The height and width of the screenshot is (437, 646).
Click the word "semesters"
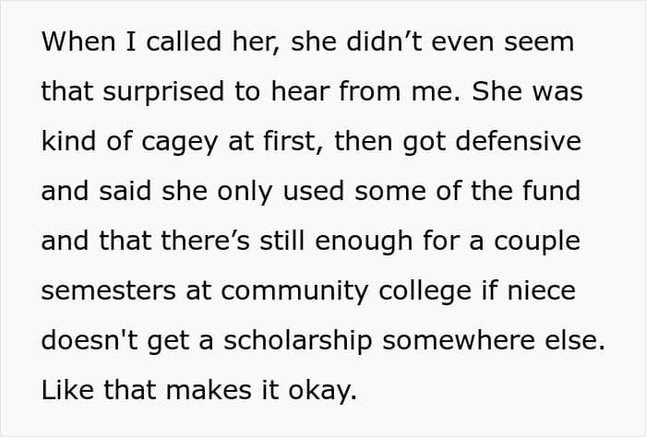pos(109,291)
